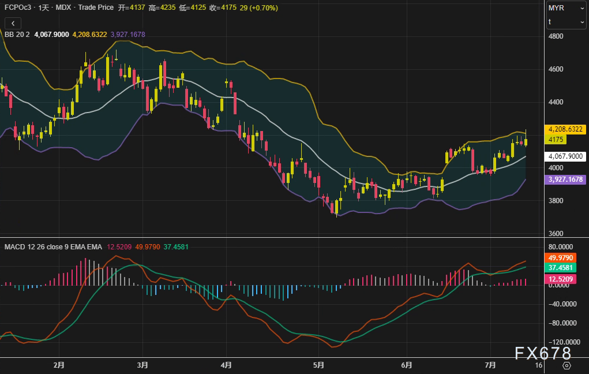This screenshot has width=589, height=374.
Task: Click the 4800 price axis label
Action: pyautogui.click(x=556, y=36)
